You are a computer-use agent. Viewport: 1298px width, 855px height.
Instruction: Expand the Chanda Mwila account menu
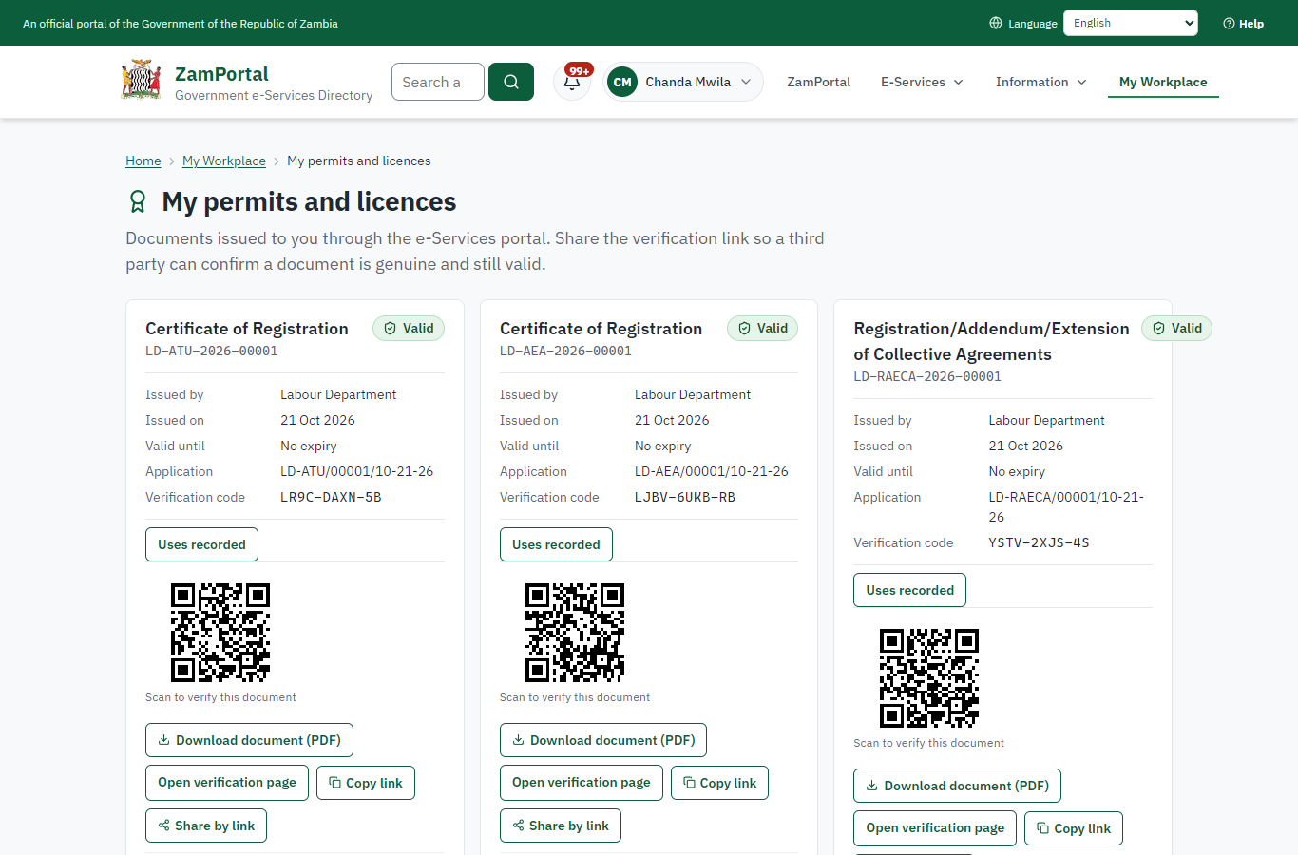682,82
